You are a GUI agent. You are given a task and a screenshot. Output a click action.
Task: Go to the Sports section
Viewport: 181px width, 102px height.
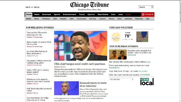coord(57,14)
